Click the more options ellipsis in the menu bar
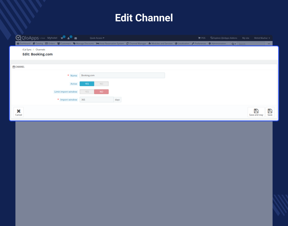Viewport: 288px width, 226px height. click(x=269, y=44)
